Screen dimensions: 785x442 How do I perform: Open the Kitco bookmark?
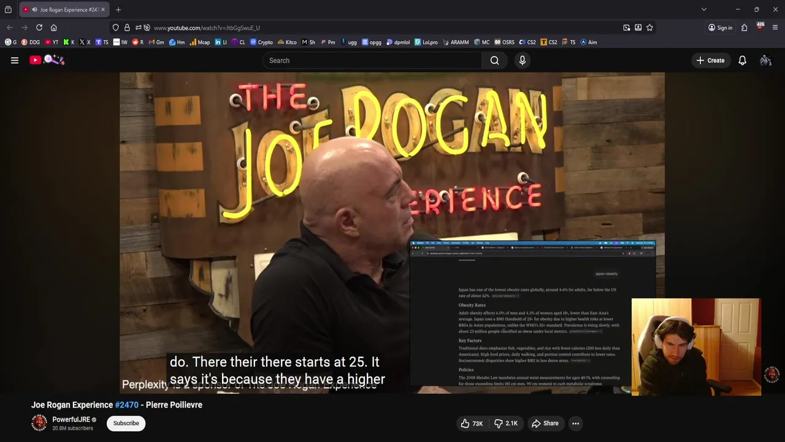(287, 42)
